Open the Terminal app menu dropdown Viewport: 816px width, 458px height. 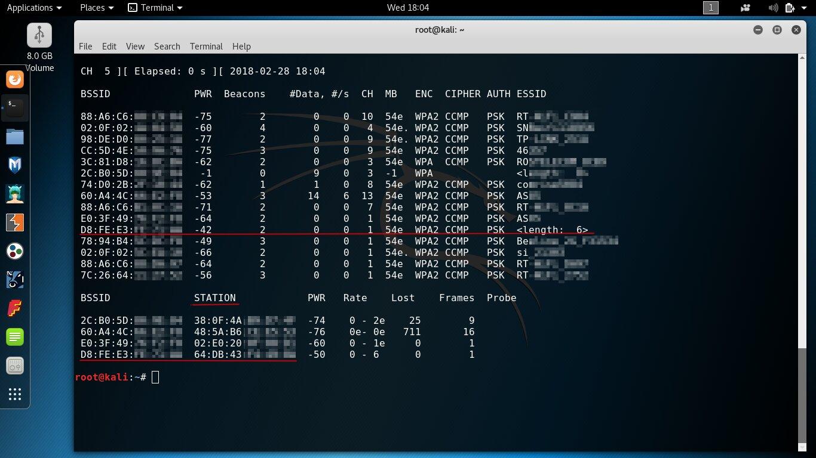[155, 8]
